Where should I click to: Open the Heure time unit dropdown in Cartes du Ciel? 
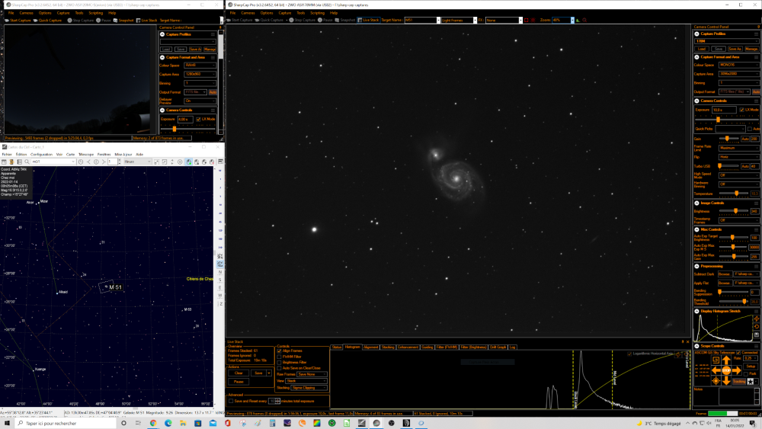coord(136,162)
